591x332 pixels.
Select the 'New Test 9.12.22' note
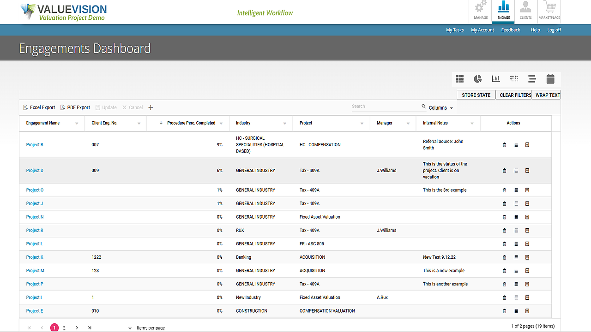[439, 257]
